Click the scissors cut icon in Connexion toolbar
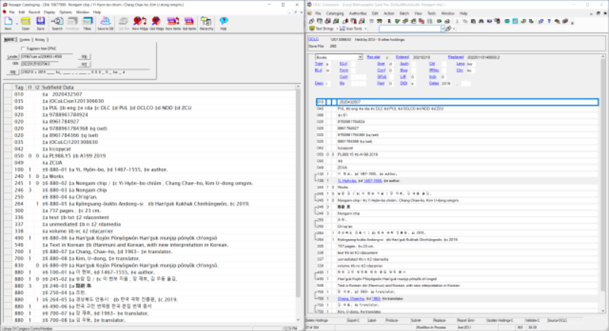Image resolution: width=609 pixels, height=331 pixels. point(458,21)
